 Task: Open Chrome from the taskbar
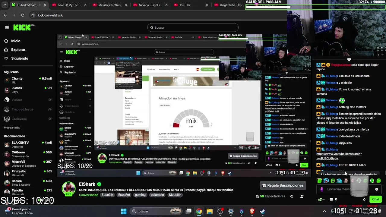click(x=199, y=211)
